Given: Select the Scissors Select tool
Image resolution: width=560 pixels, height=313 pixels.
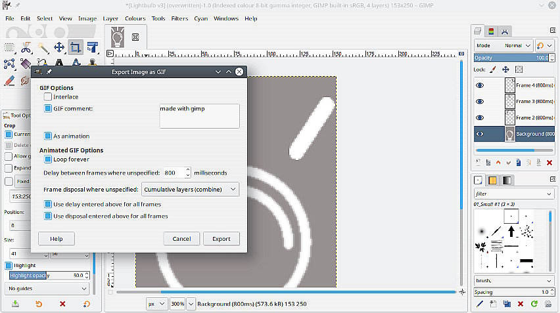Looking at the screenshot, I should (26, 47).
